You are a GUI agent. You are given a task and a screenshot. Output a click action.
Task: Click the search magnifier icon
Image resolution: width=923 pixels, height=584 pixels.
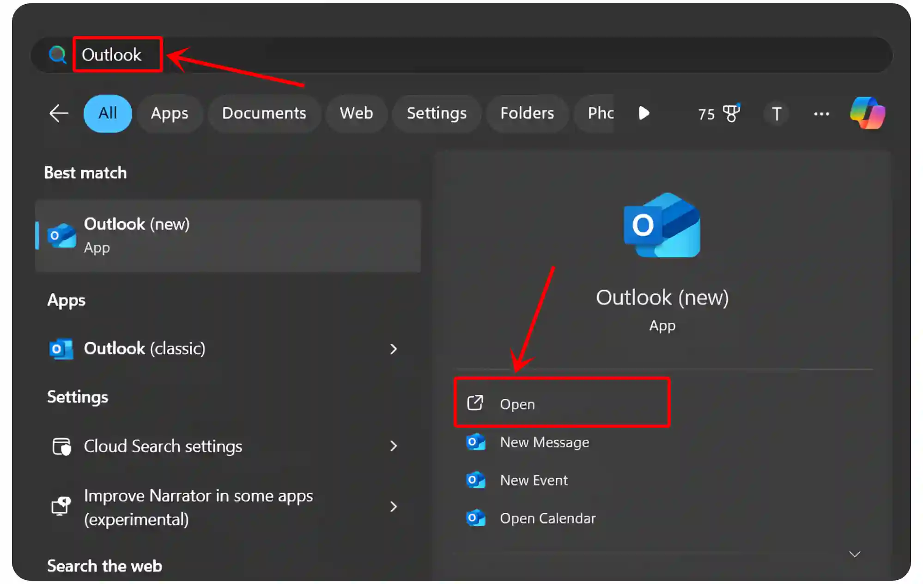[x=57, y=55]
